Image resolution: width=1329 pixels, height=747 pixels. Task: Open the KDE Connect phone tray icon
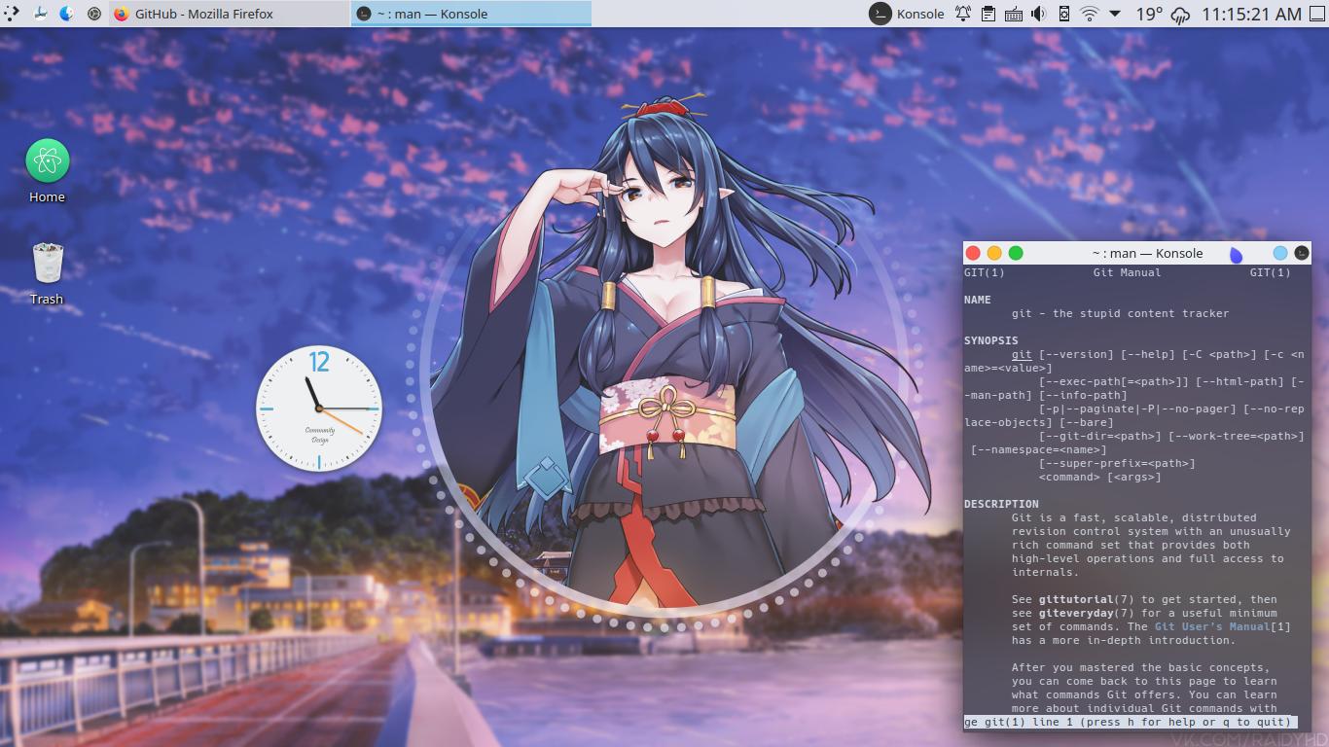[x=1063, y=14]
